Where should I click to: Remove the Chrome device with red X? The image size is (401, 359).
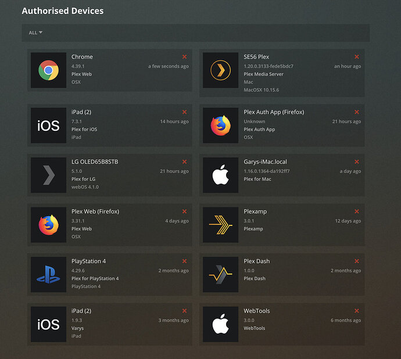pyautogui.click(x=184, y=57)
